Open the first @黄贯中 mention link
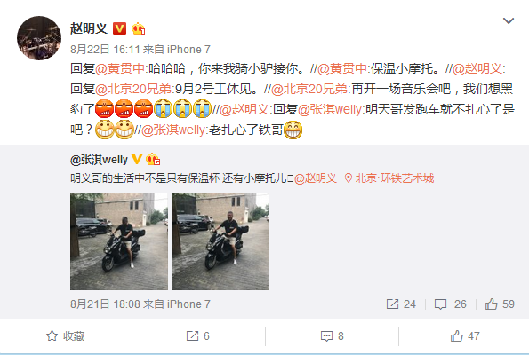529x355 pixels. click(120, 68)
